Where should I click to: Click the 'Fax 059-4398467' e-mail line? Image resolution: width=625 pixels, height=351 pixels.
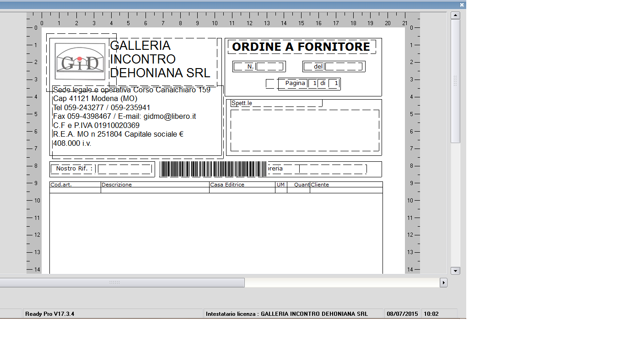click(124, 117)
